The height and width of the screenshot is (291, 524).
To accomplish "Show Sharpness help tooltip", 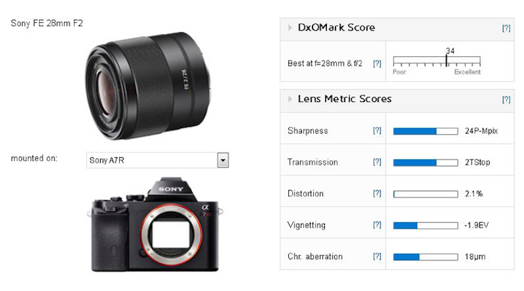I will (377, 131).
